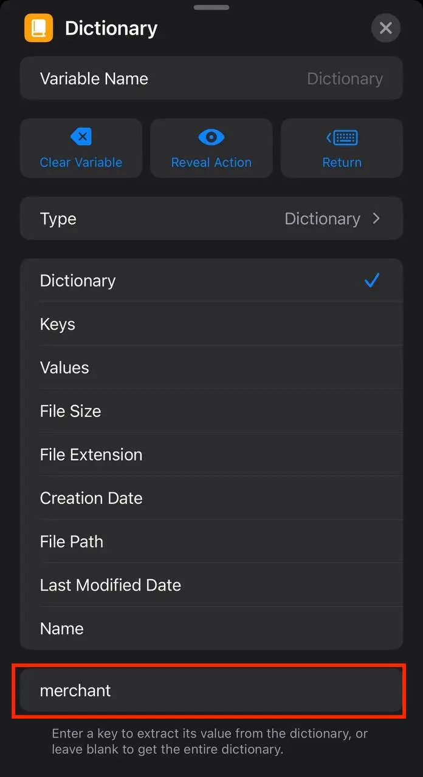The height and width of the screenshot is (777, 423).
Task: Tap the orange Dictionary book icon
Action: (39, 28)
